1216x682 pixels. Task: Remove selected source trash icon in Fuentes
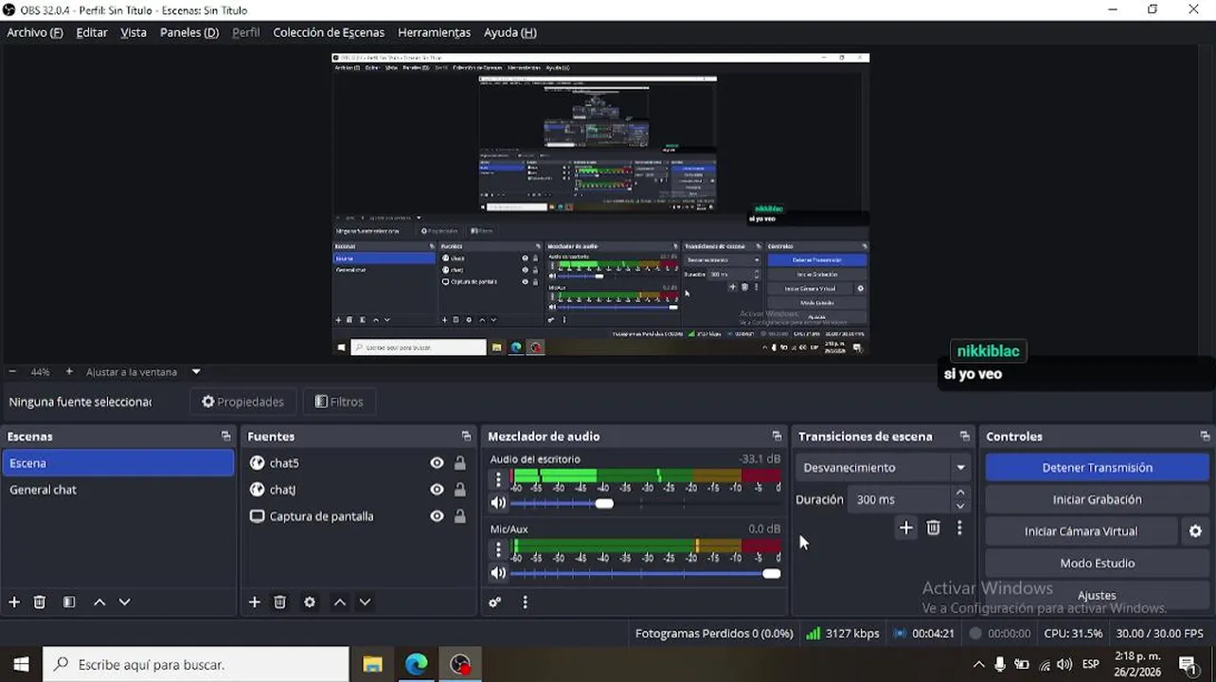pos(280,601)
